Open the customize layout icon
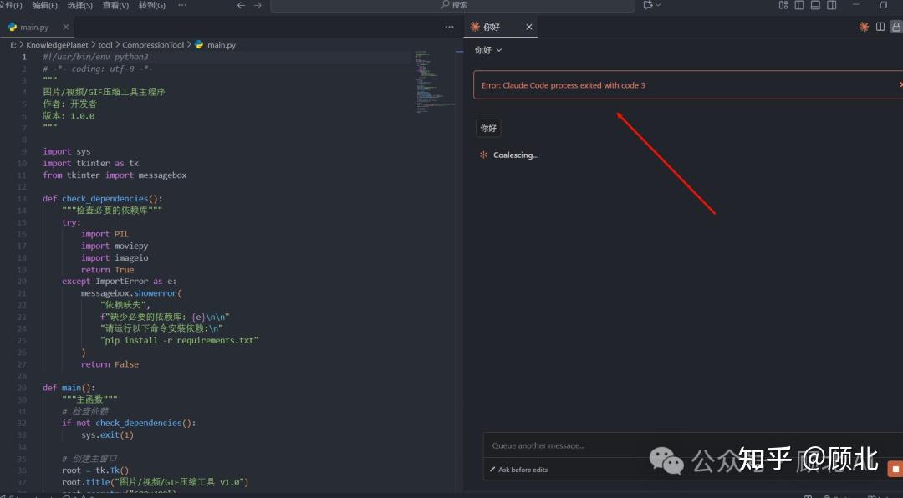Image resolution: width=903 pixels, height=498 pixels. click(783, 5)
